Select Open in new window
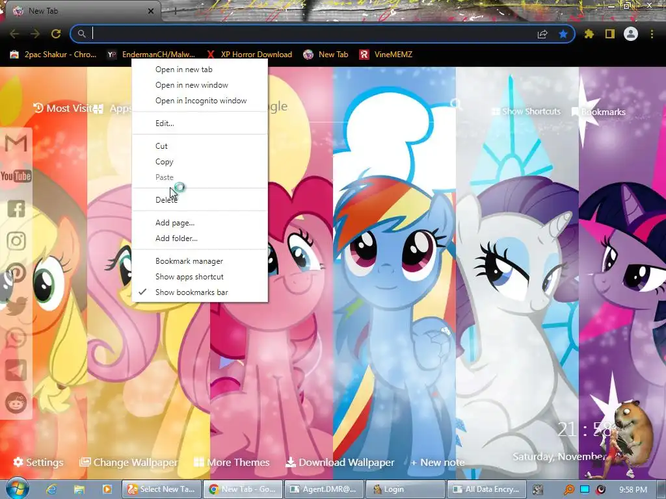This screenshot has height=499, width=666. pos(200,85)
